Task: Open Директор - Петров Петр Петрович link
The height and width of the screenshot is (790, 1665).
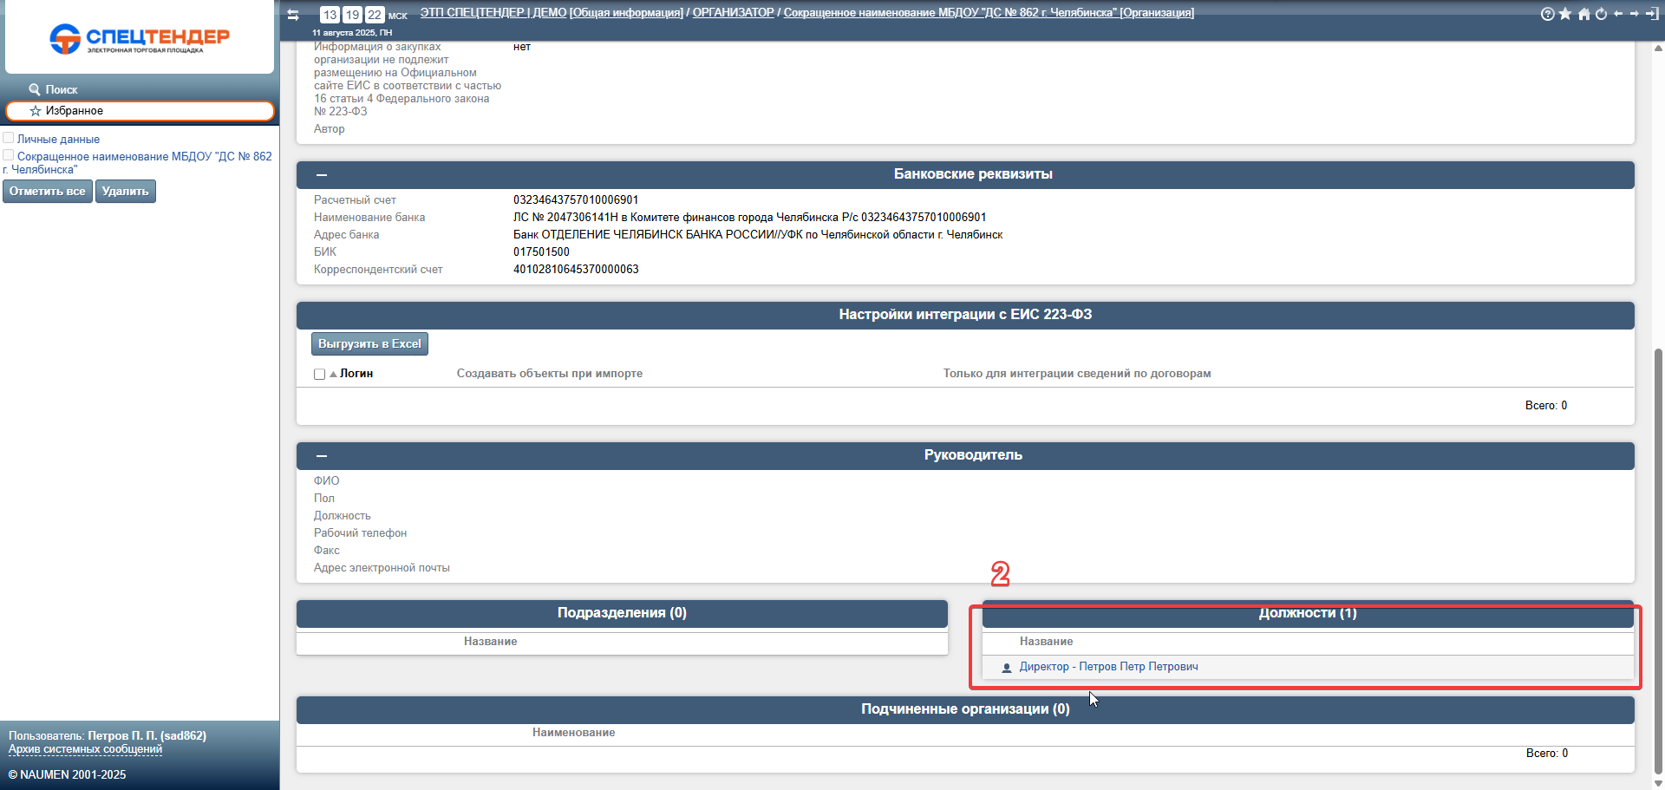Action: click(x=1108, y=667)
